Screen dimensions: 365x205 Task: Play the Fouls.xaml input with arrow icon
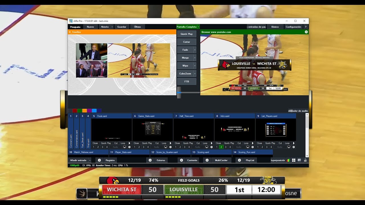tap(129, 143)
